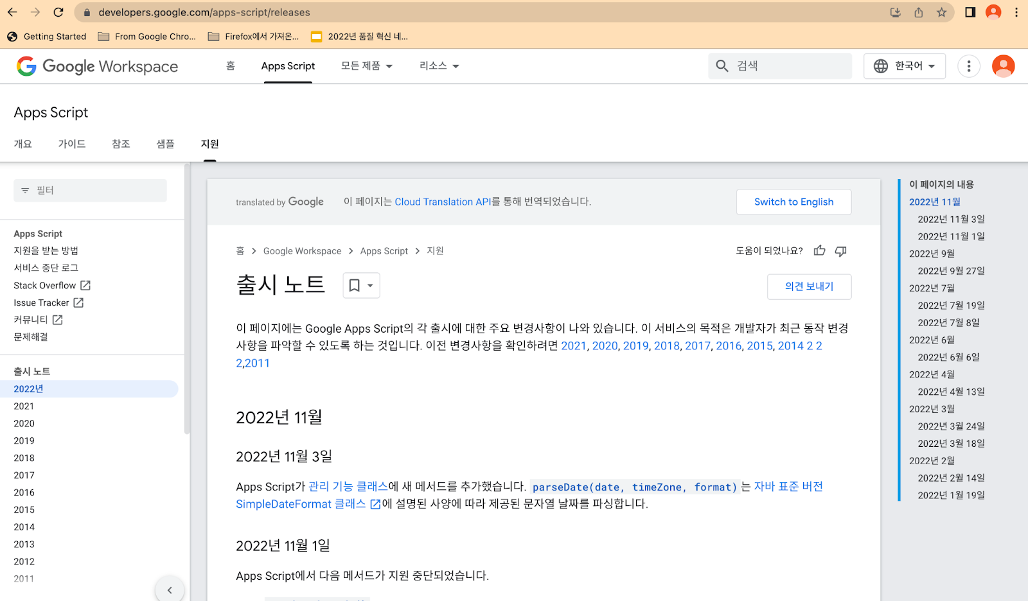Jump to 2022년 11월 in page contents
1028x601 pixels.
pyautogui.click(x=935, y=202)
